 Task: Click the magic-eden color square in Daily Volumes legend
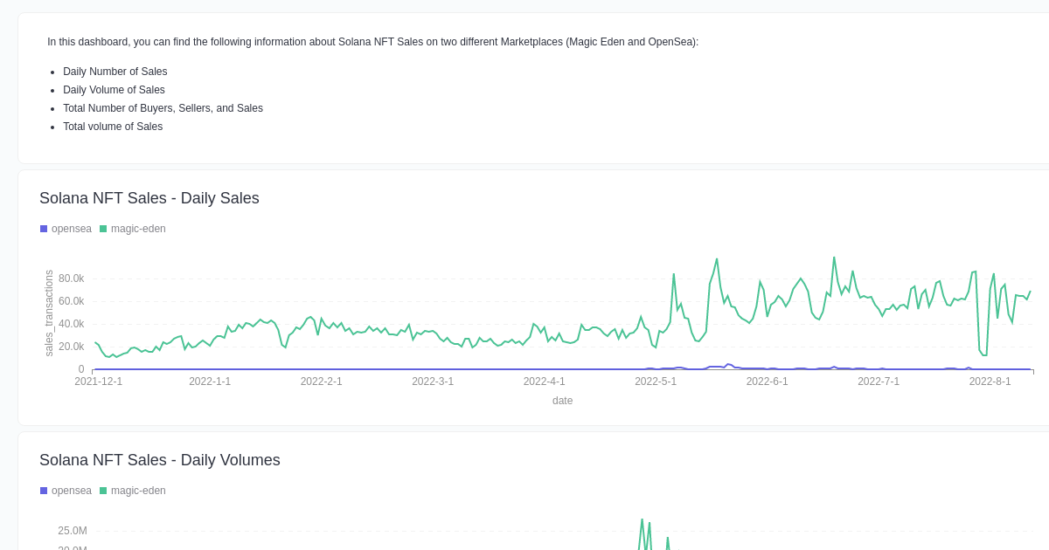tap(103, 491)
